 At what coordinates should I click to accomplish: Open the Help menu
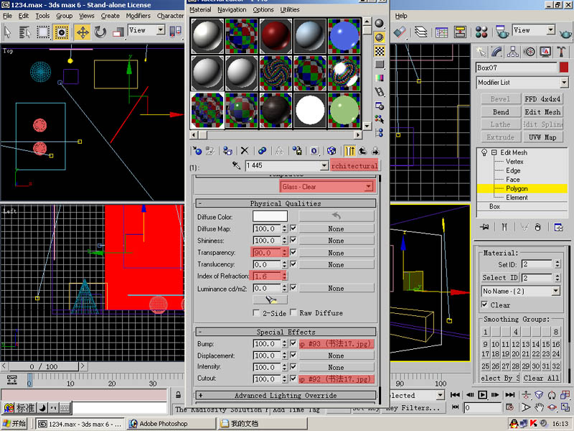point(401,16)
